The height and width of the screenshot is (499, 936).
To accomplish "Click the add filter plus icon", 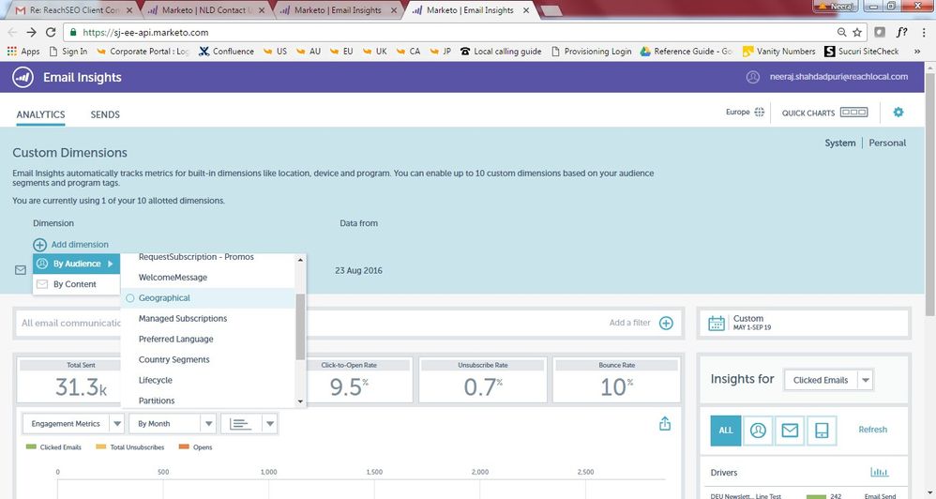I will pos(666,323).
